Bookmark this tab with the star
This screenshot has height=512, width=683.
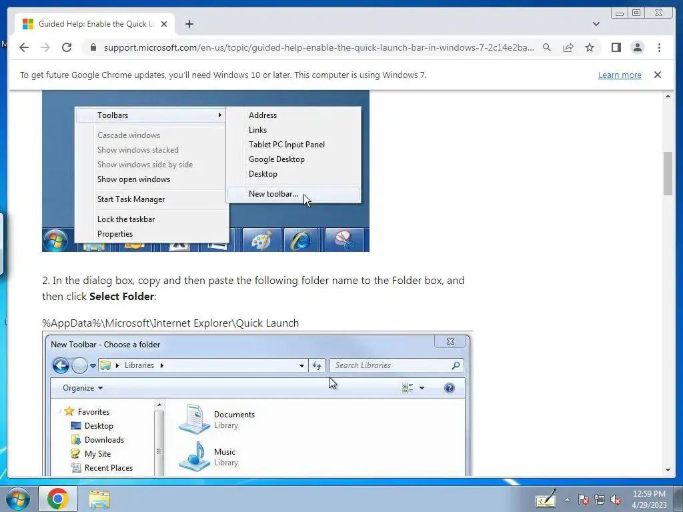(590, 47)
